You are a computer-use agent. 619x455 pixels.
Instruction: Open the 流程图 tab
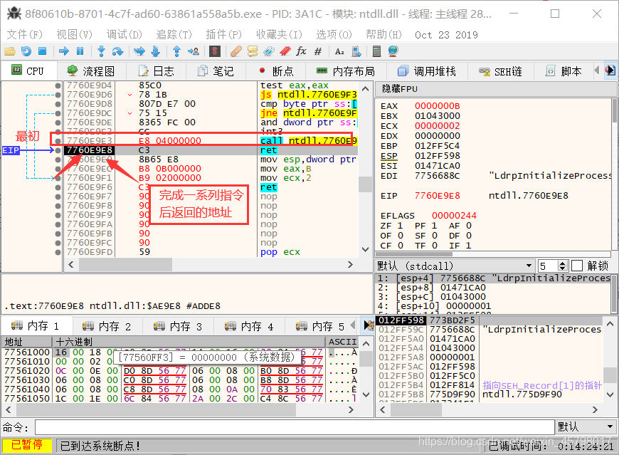(x=92, y=71)
